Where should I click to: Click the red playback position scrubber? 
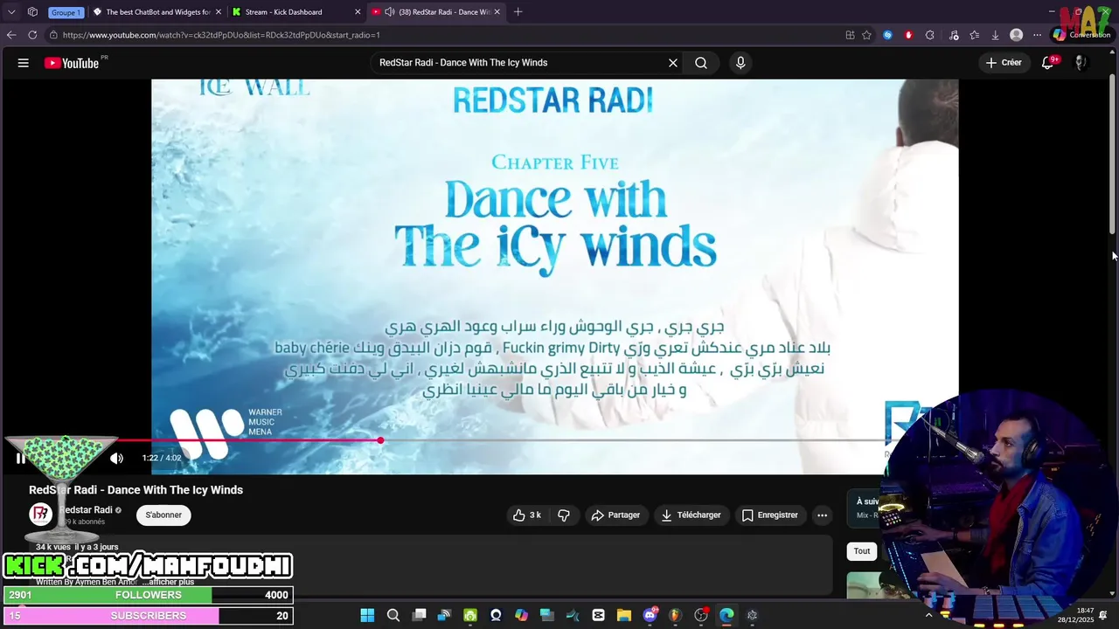(380, 440)
